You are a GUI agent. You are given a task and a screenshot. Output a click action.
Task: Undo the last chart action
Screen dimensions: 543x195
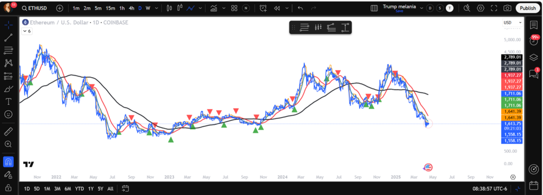[x=300, y=8]
